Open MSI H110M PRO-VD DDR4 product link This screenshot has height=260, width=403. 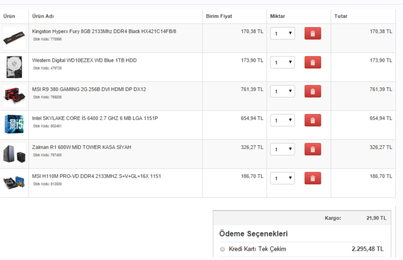click(x=96, y=176)
